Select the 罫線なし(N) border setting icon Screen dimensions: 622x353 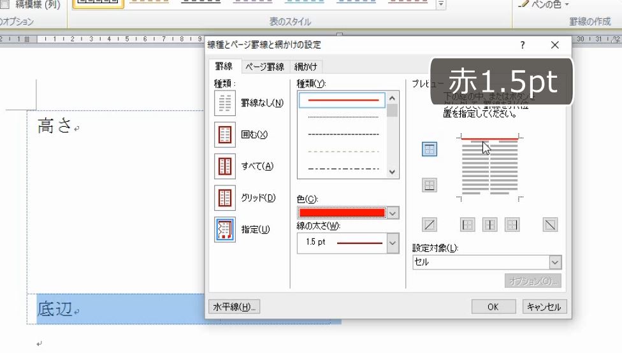click(x=225, y=103)
